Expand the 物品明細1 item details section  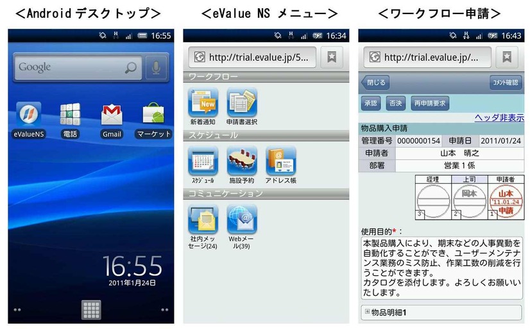441,312
